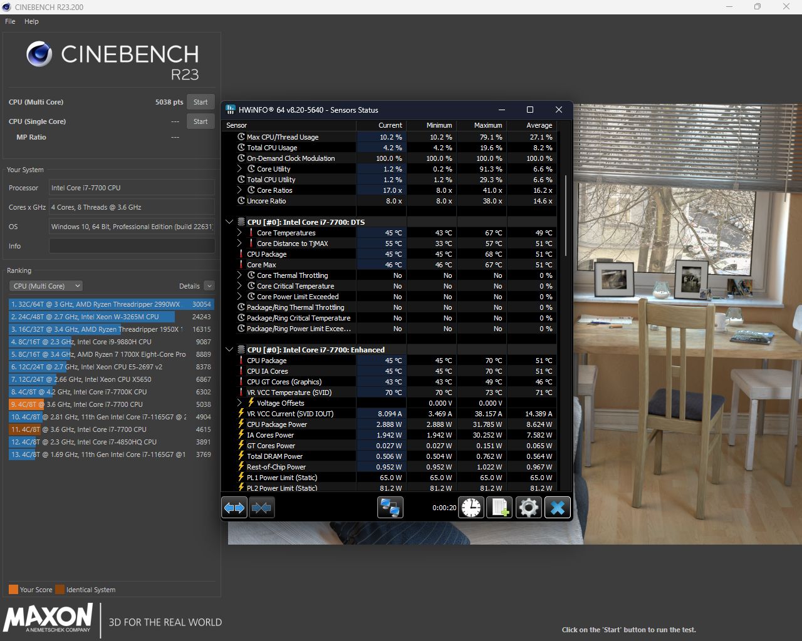The height and width of the screenshot is (641, 802).
Task: Click the HWiNFO expand layout arrows icon
Action: [234, 508]
